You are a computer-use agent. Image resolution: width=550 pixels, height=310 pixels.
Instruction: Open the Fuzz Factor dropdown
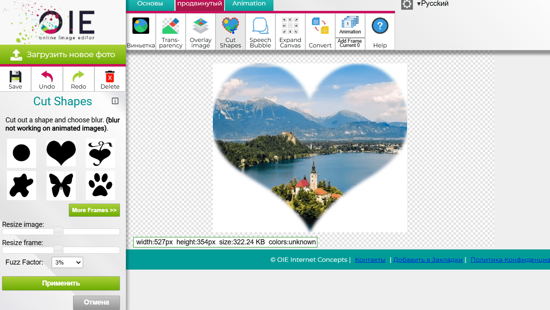tap(67, 263)
